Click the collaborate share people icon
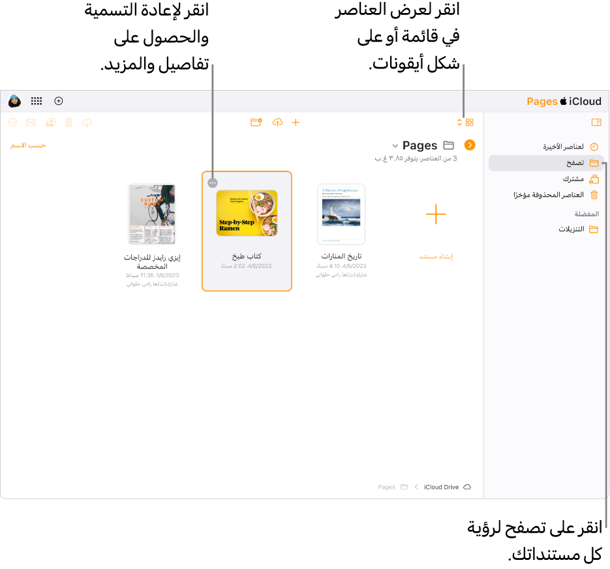The width and height of the screenshot is (610, 569). point(51,123)
